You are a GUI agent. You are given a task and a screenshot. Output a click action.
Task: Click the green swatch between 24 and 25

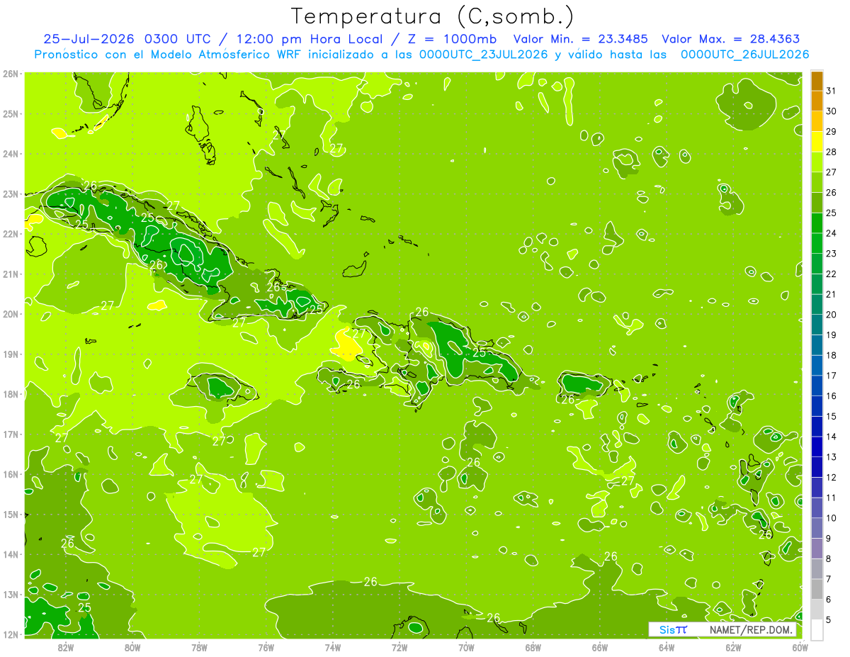pyautogui.click(x=817, y=223)
